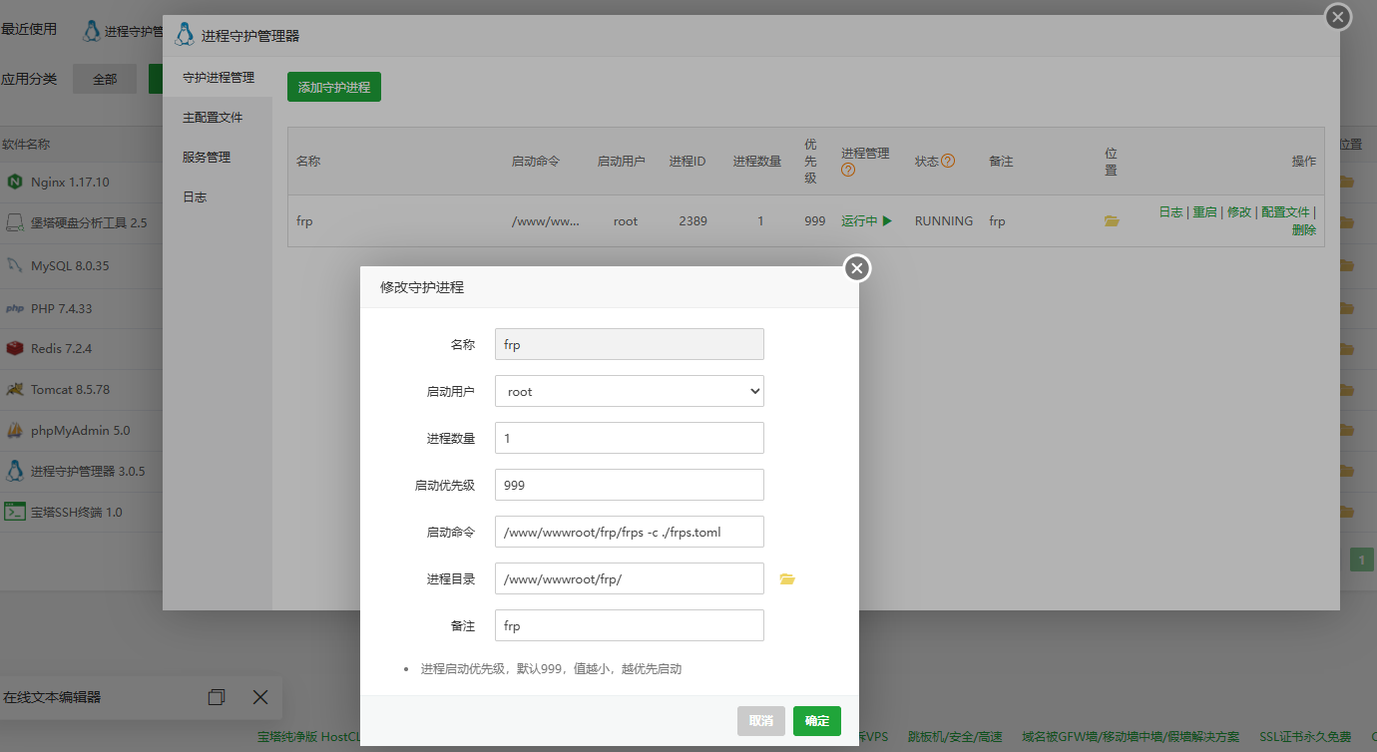The width and height of the screenshot is (1377, 752).
Task: Go to page 1 in pagination
Action: pos(1362,560)
